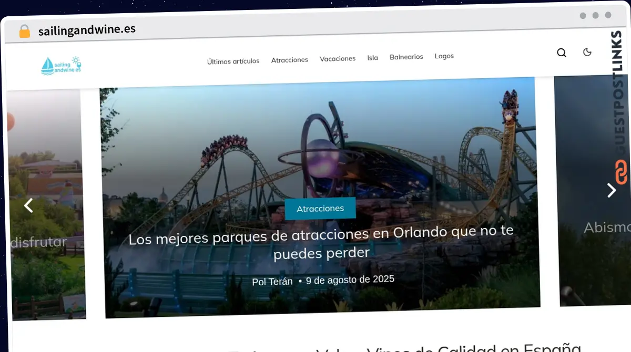Go to next slide arrow
This screenshot has height=352, width=631.
[x=612, y=190]
